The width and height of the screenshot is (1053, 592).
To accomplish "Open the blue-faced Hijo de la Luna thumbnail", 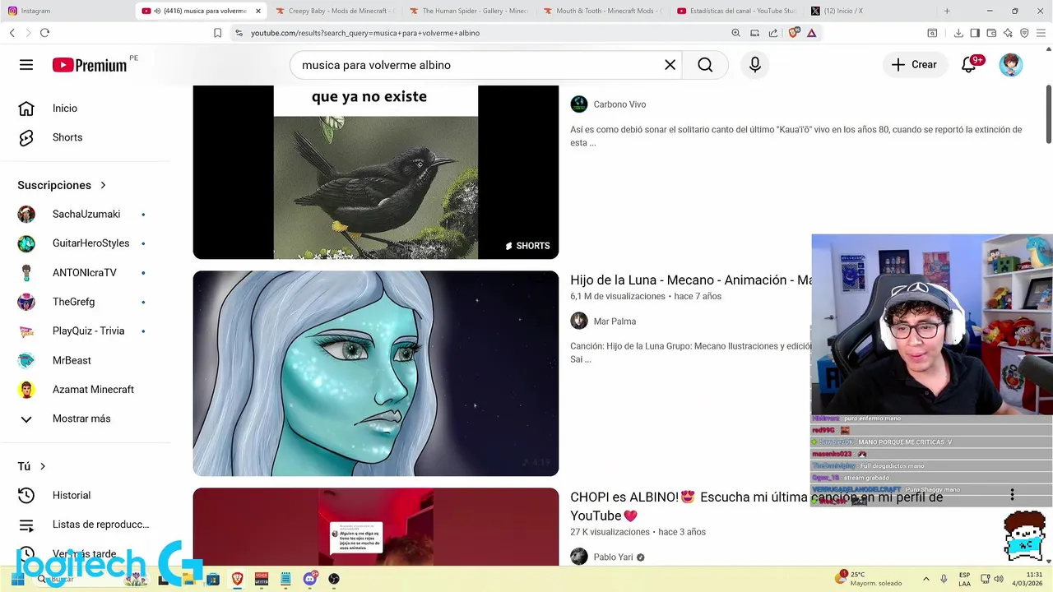I will (x=376, y=374).
